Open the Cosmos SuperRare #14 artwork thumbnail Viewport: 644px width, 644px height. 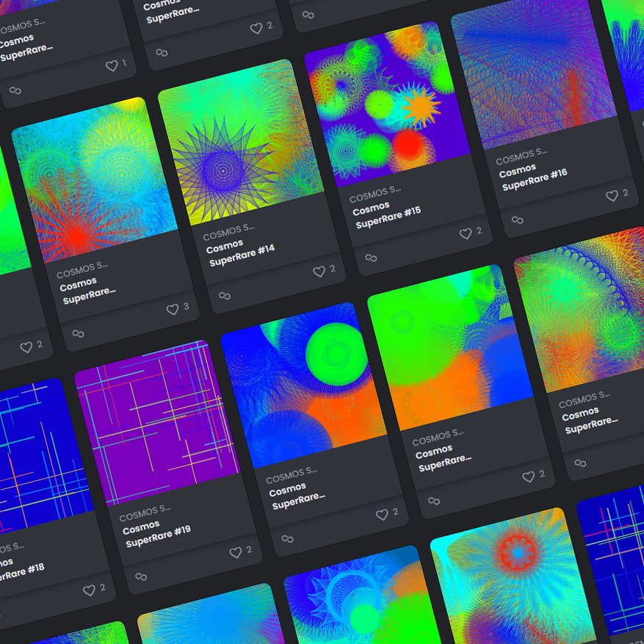(x=241, y=142)
